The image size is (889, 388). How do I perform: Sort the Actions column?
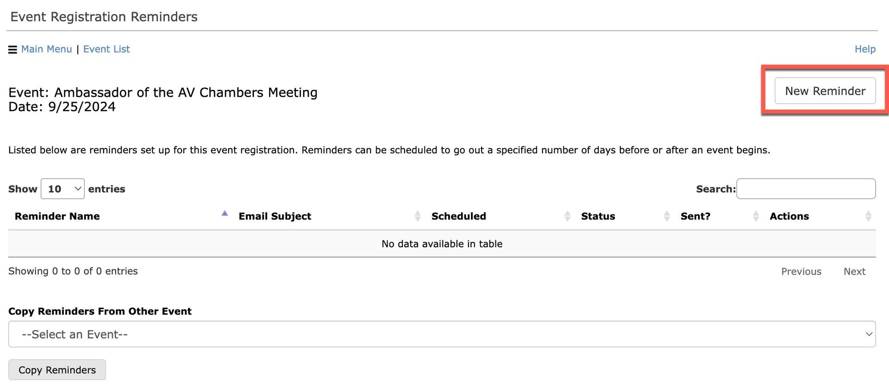[x=869, y=216]
